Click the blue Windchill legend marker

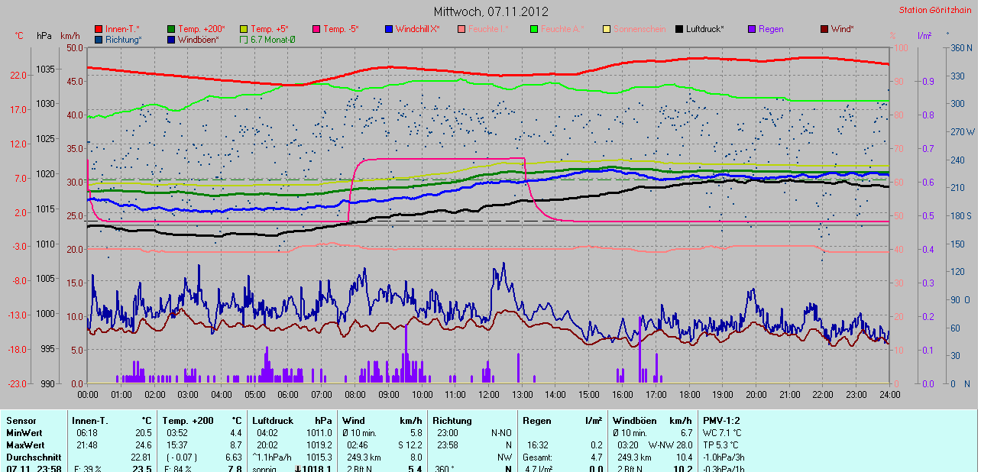pos(389,29)
